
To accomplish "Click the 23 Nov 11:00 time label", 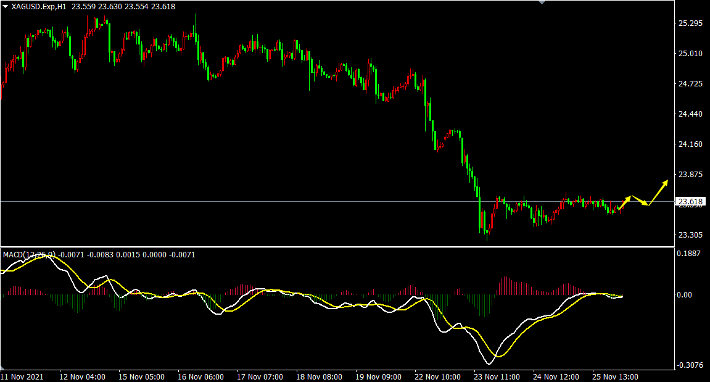I will [x=496, y=376].
